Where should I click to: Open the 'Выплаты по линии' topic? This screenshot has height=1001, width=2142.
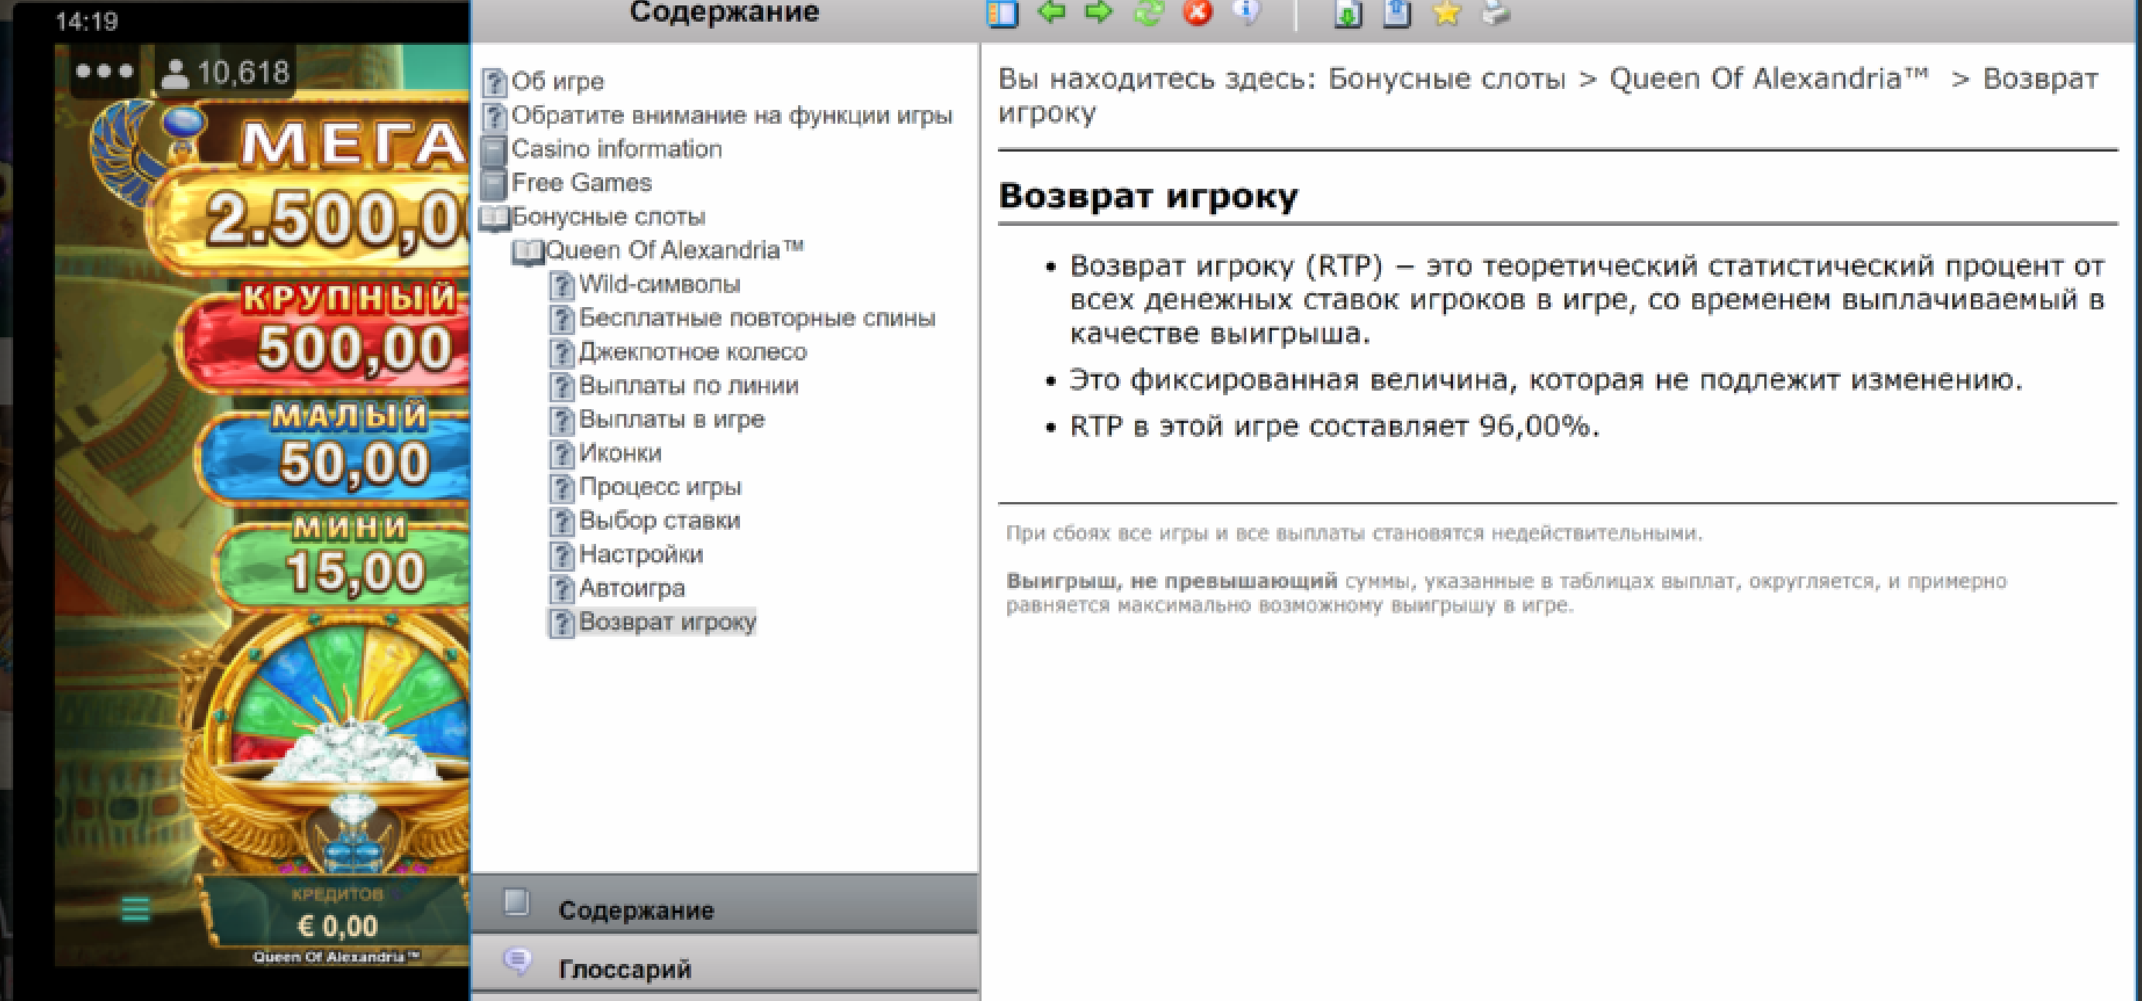tap(688, 385)
